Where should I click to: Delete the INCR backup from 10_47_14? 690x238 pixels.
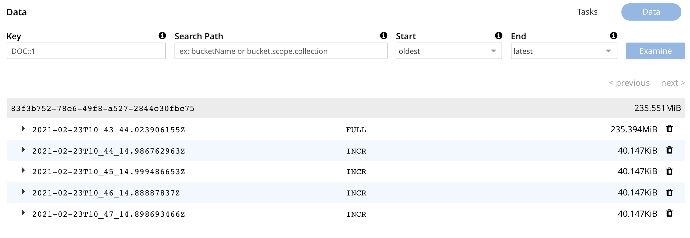(x=669, y=213)
